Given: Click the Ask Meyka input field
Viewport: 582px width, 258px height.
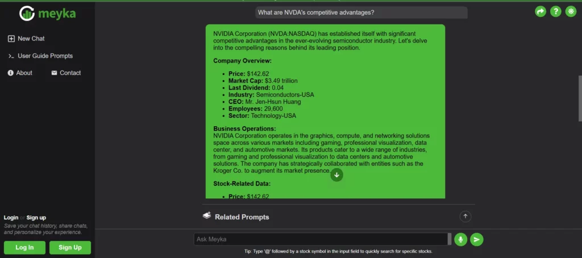Looking at the screenshot, I should tap(321, 239).
